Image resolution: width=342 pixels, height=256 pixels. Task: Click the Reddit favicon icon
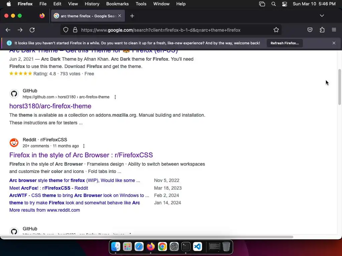point(14,143)
